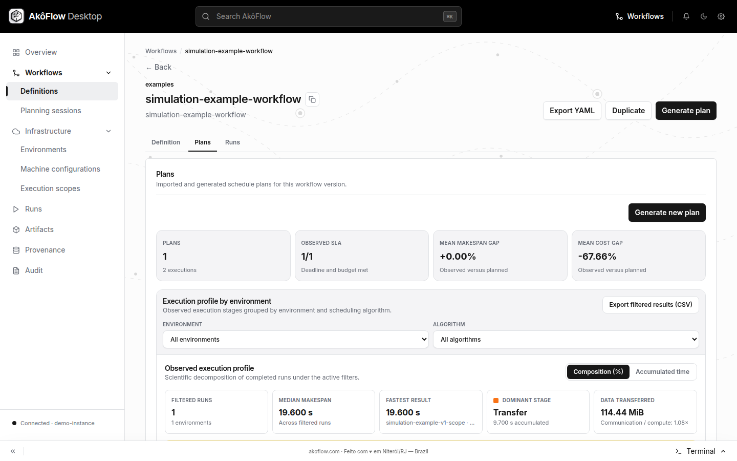Click the PLANS summary card
Screen dimensions: 737x461
(223, 256)
